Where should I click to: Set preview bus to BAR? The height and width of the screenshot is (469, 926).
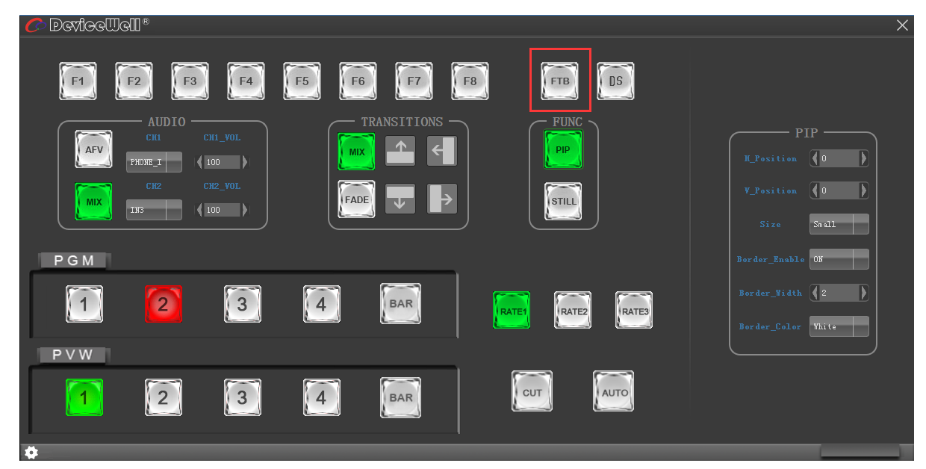click(x=401, y=397)
